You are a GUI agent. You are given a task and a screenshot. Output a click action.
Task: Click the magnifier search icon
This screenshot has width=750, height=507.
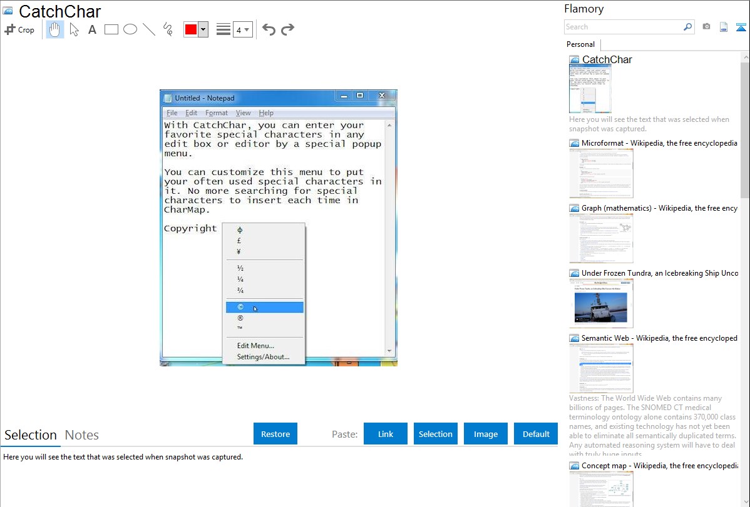coord(687,27)
